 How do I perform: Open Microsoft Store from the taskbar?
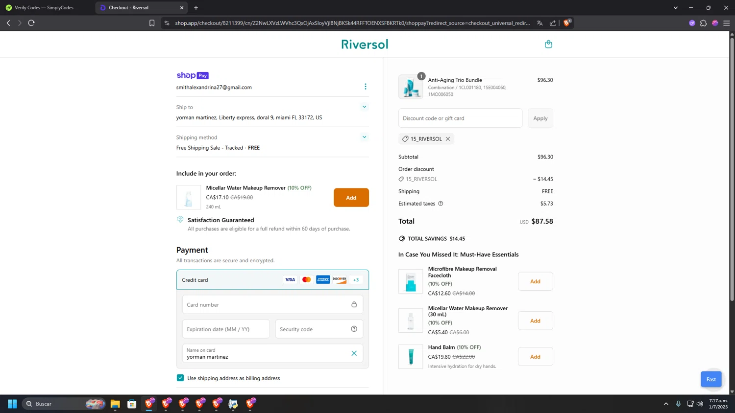(132, 404)
